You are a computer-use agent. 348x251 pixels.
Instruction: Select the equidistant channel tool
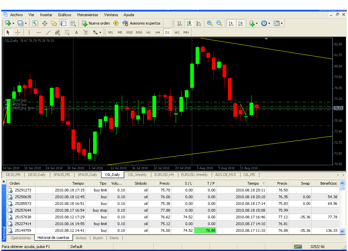pos(57,33)
